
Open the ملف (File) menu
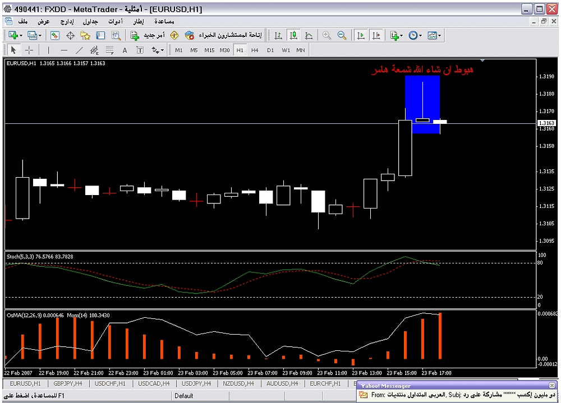23,21
